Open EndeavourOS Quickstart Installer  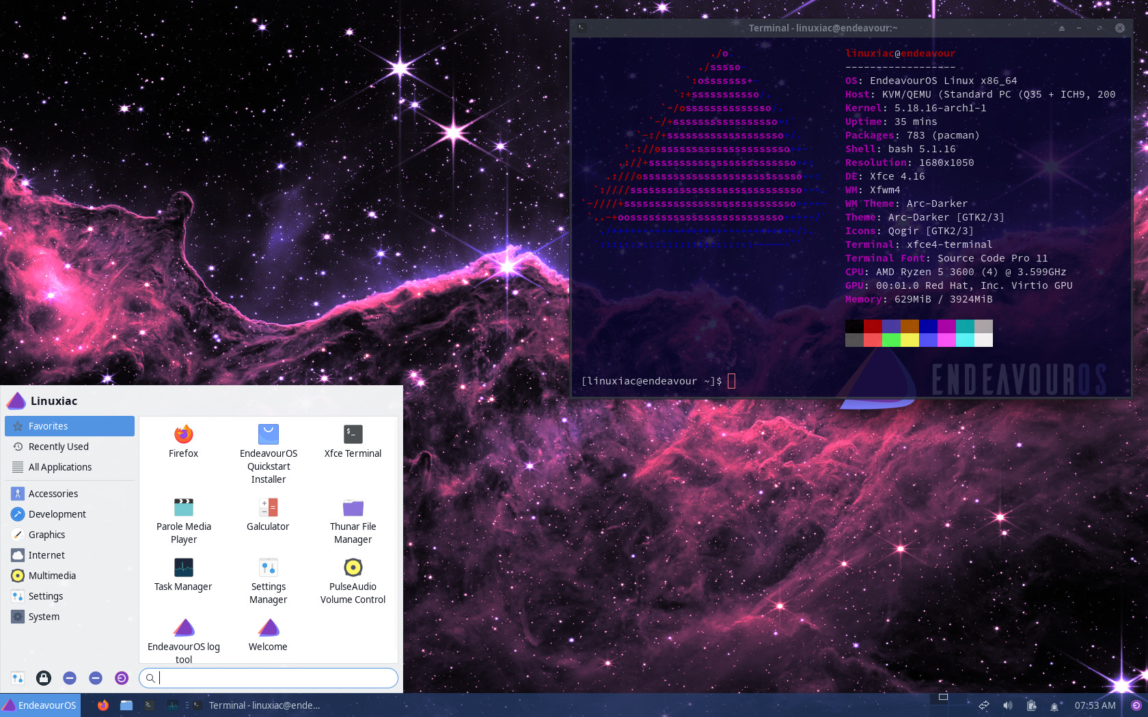(x=268, y=454)
